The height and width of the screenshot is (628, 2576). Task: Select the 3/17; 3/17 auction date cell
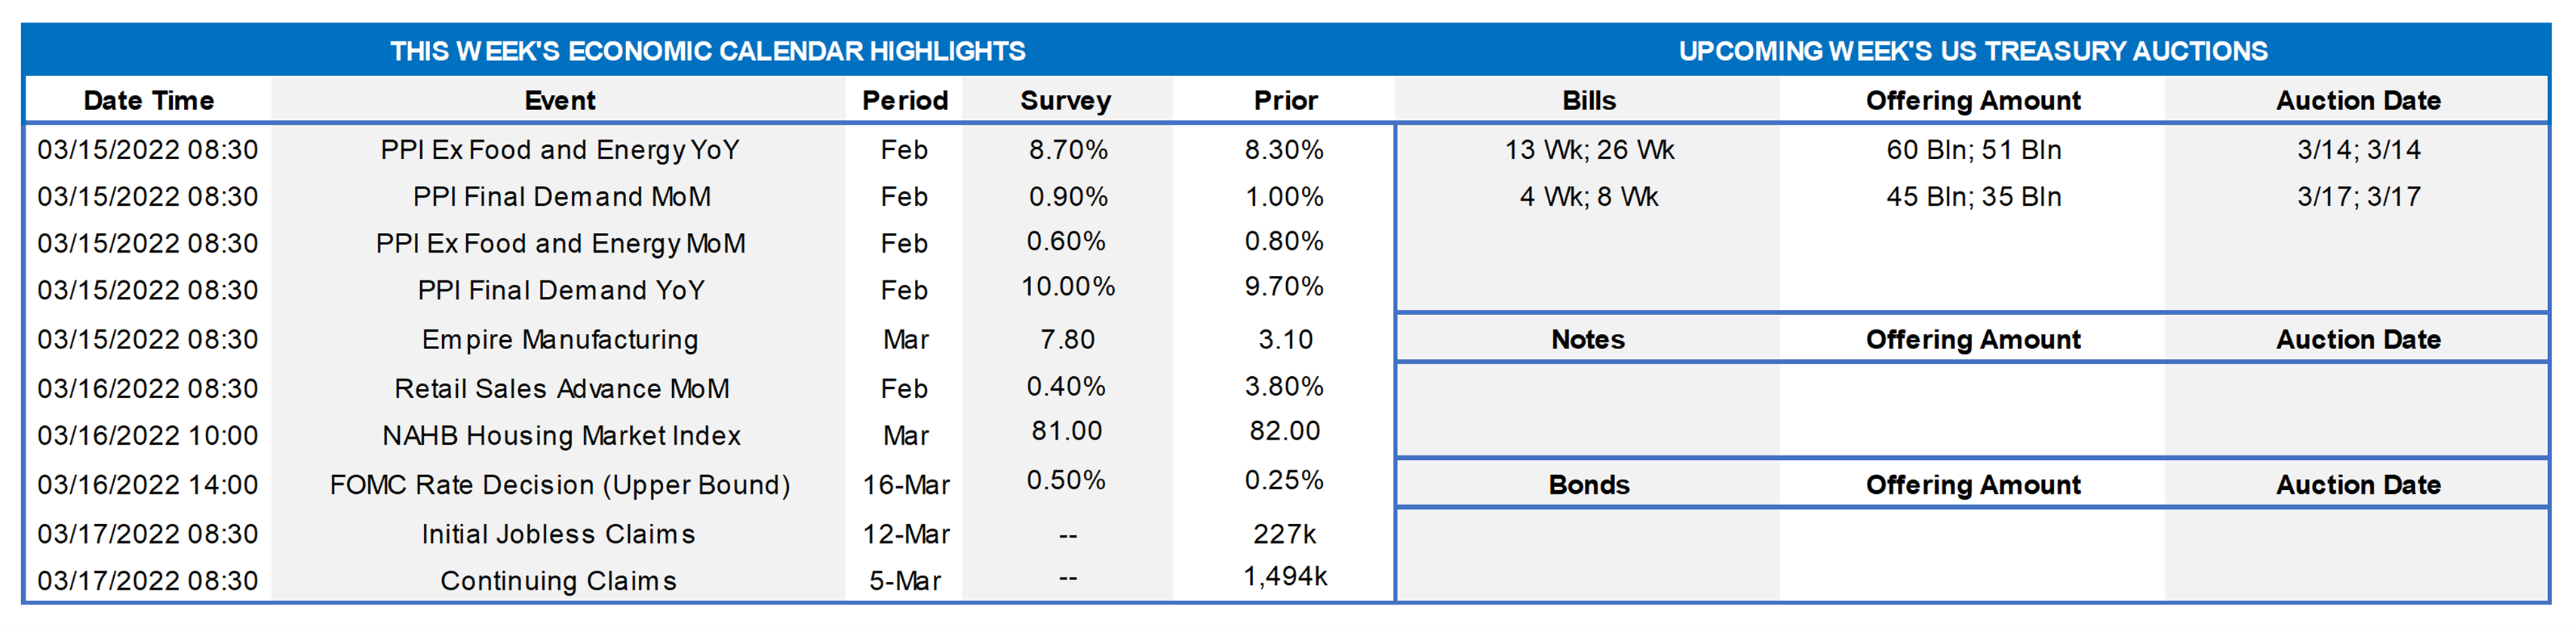pyautogui.click(x=2358, y=197)
